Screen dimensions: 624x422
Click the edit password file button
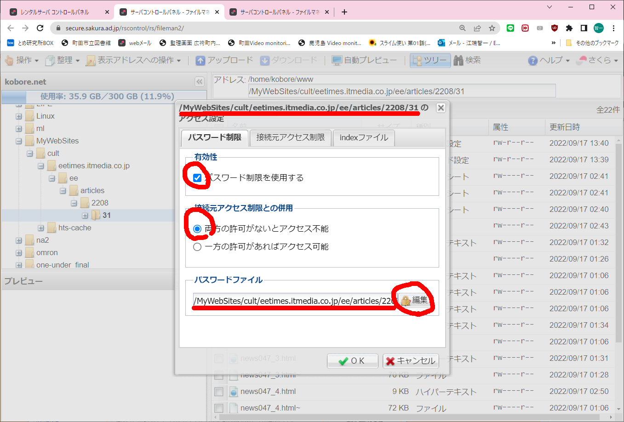click(414, 300)
